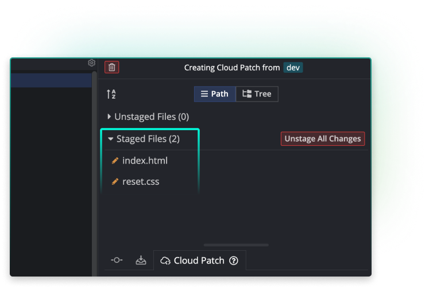Select the reset.css staged file
This screenshot has width=429, height=288.
tap(141, 182)
